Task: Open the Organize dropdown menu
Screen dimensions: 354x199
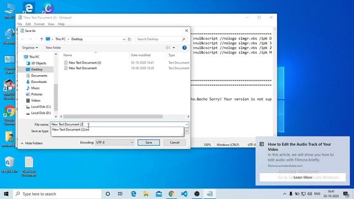Action: [30, 48]
